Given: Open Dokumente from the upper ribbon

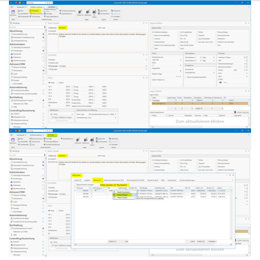Looking at the screenshot, I should coord(36,16).
